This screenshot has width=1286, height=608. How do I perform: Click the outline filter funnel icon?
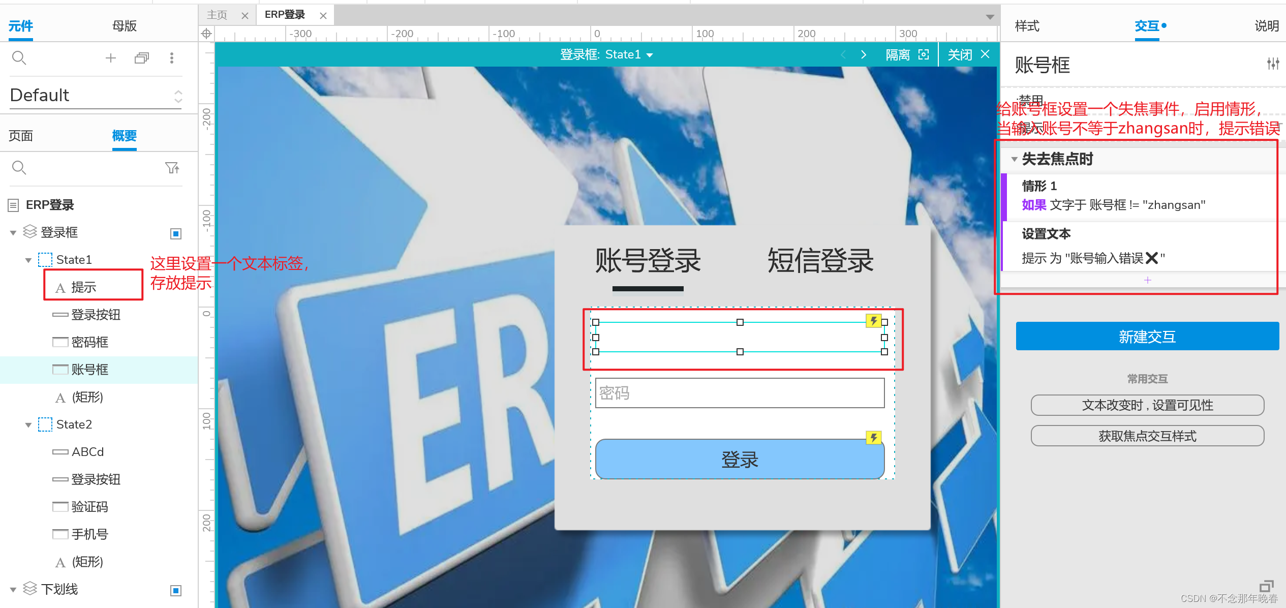[x=172, y=168]
